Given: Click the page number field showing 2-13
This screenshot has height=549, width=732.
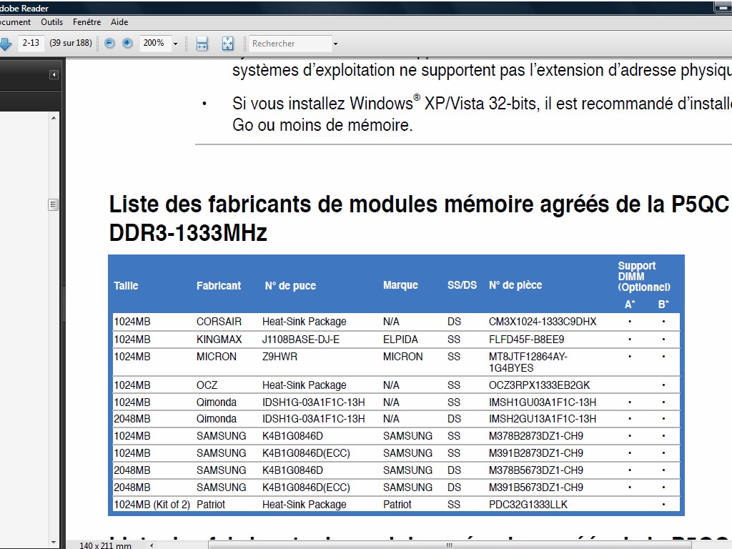Looking at the screenshot, I should pos(31,43).
